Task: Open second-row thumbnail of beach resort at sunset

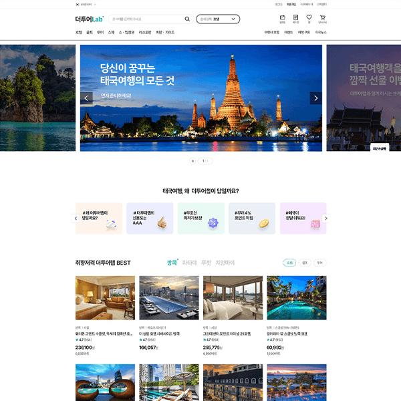Action: (x=297, y=382)
